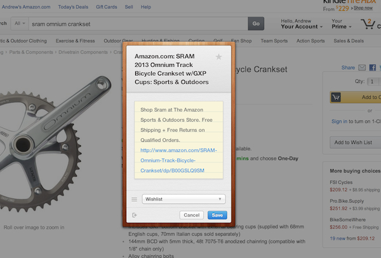Image resolution: width=381 pixels, height=258 pixels.
Task: Click the search field containing sram omnium crankset
Action: pyautogui.click(x=138, y=23)
